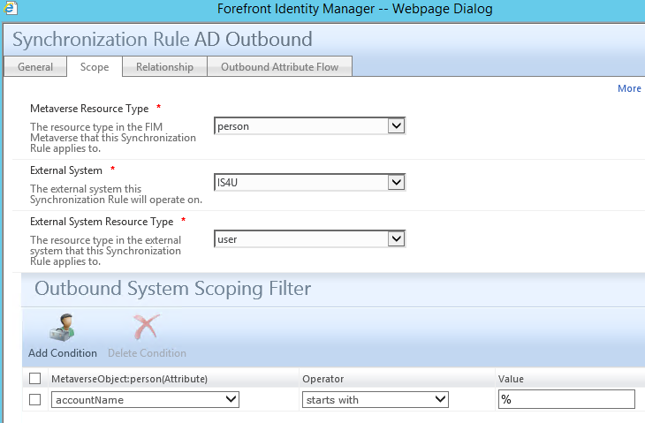The width and height of the screenshot is (645, 423).
Task: Check the header select-all condition checkbox
Action: [35, 378]
